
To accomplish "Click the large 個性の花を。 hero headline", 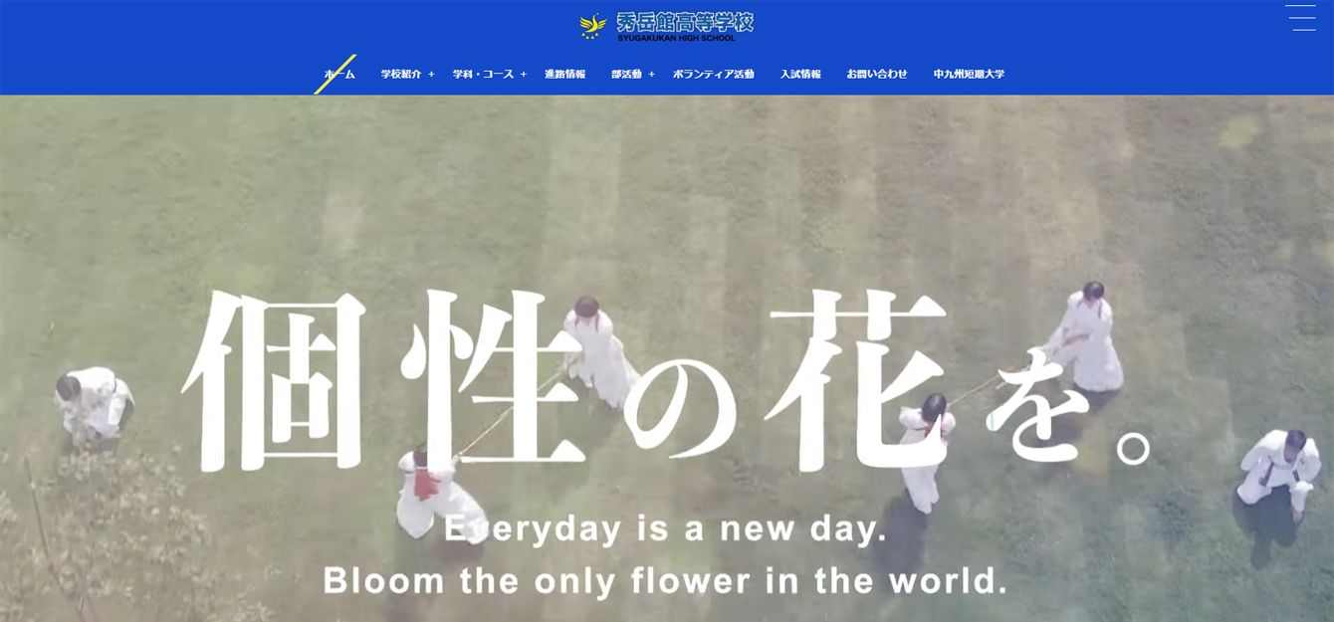I will 665,383.
